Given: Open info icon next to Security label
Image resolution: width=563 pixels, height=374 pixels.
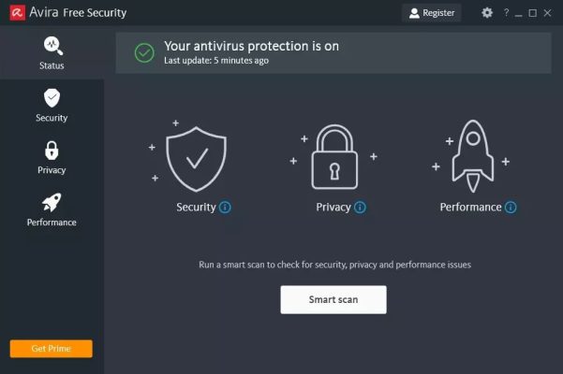Looking at the screenshot, I should click(x=225, y=208).
